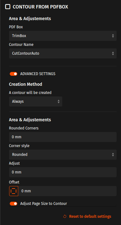Screen dimensions: 121x225
Task: Toggle the Advanced Settings switch
Action: point(14,74)
